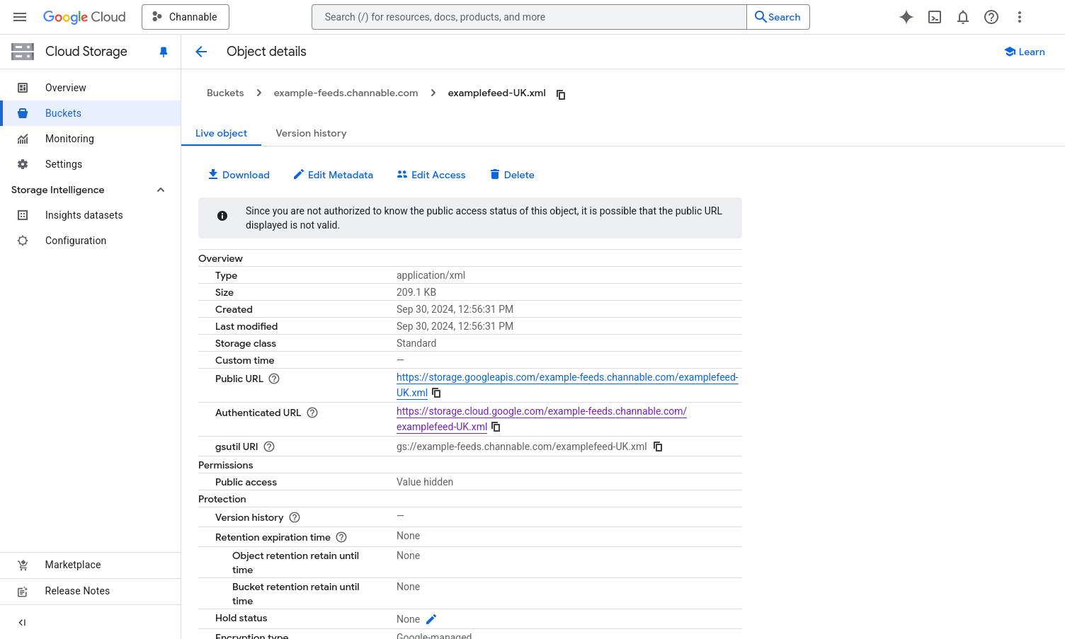Open the Channable project selector
Screen dimensions: 1065x639
(x=185, y=17)
